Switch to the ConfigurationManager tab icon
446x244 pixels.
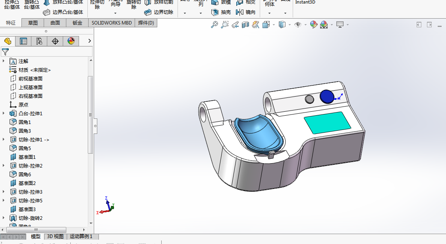pyautogui.click(x=39, y=41)
